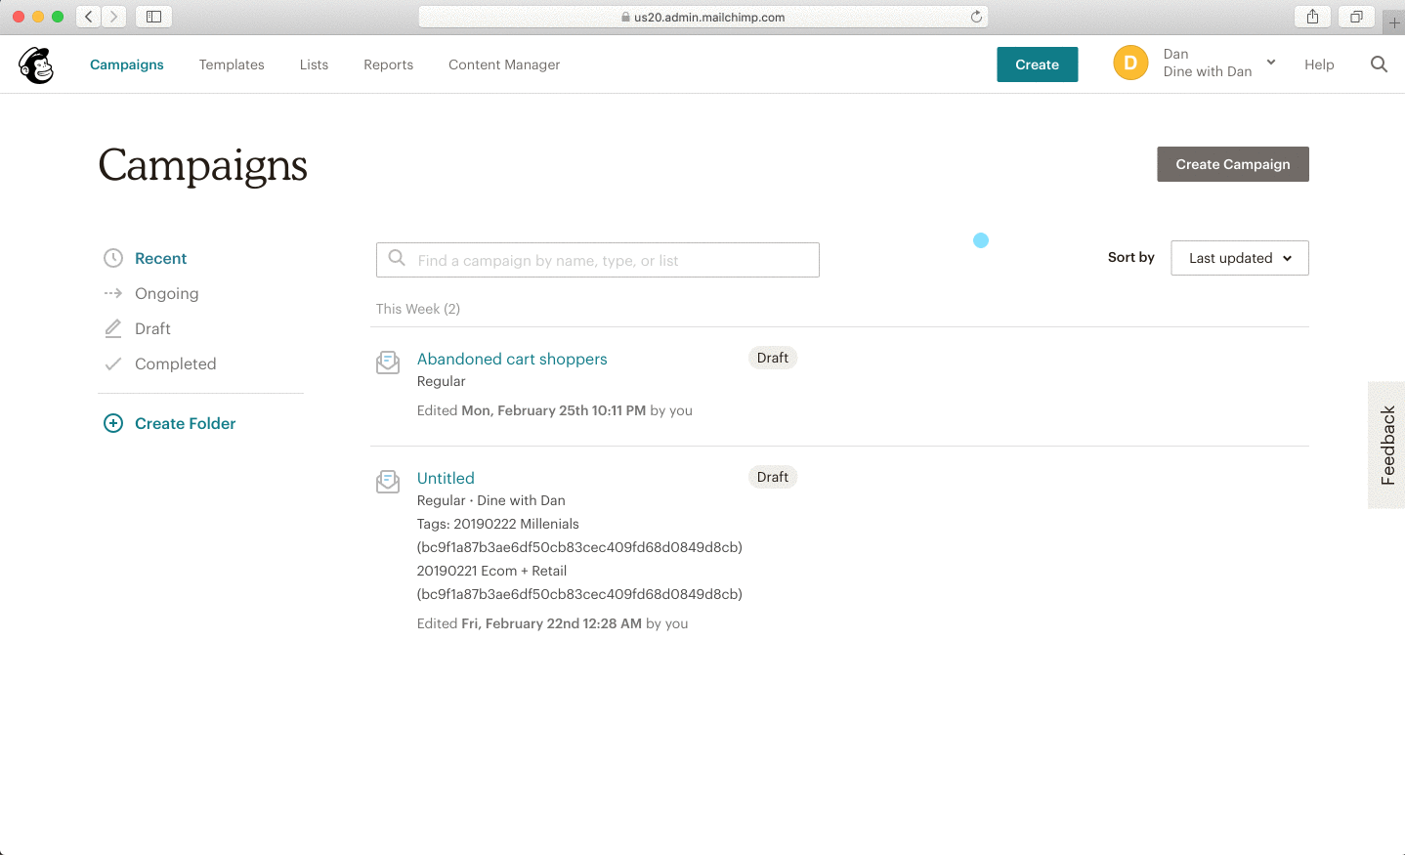The width and height of the screenshot is (1405, 855).
Task: Toggle the Safari sidebar button
Action: (x=153, y=17)
